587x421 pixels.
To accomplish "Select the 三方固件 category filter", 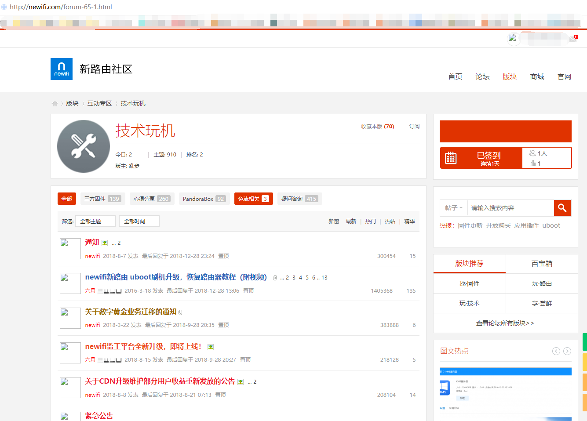I will point(102,199).
